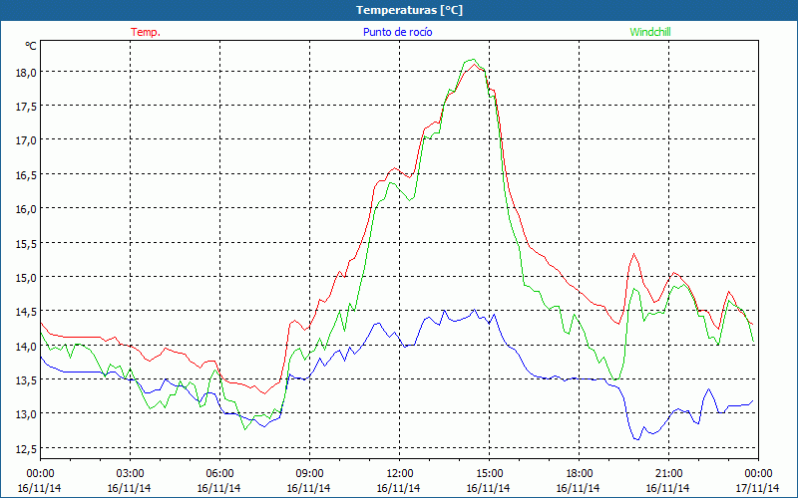Click the 16/11/14 date under 12:00
This screenshot has height=498, width=798.
398,488
